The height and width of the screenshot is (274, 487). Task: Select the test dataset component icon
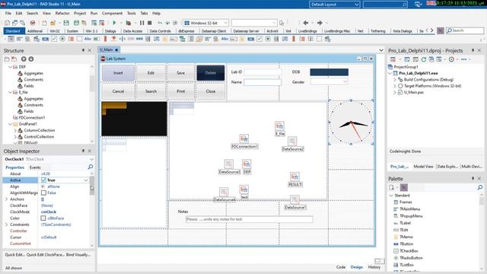click(x=244, y=190)
